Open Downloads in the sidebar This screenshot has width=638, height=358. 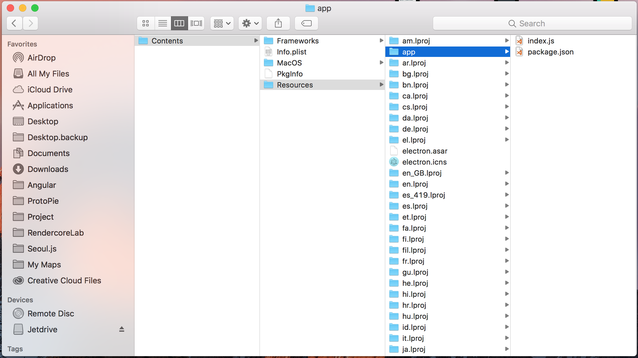click(x=48, y=169)
